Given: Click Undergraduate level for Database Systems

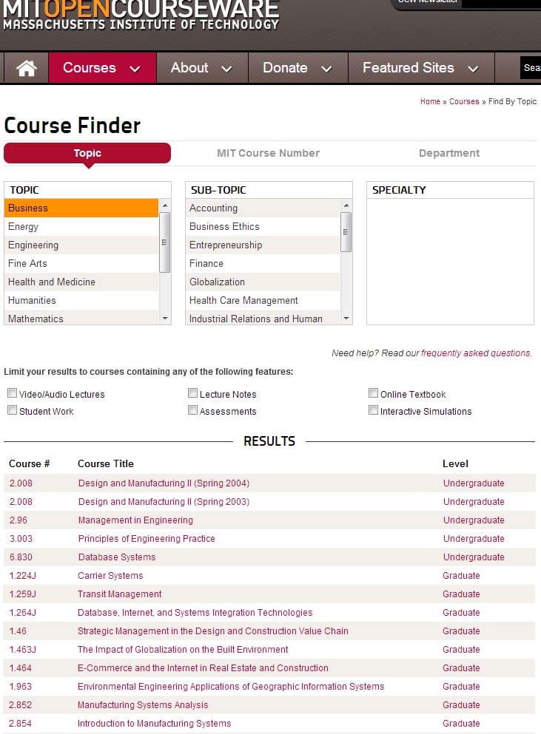Looking at the screenshot, I should pyautogui.click(x=474, y=557).
